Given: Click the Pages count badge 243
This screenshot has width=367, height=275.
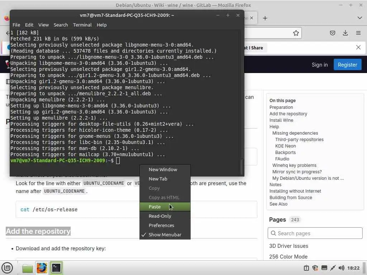Looking at the screenshot, I should point(295,219).
